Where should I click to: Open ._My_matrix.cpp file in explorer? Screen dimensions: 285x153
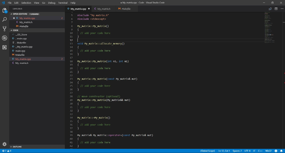click(37, 47)
